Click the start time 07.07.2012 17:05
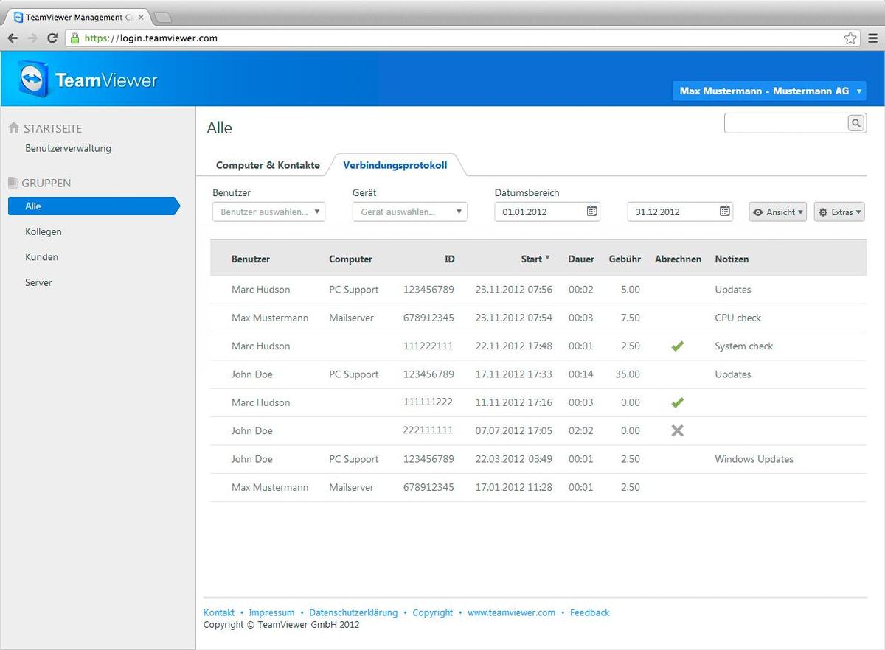Viewport: 885px width, 650px height. point(513,430)
